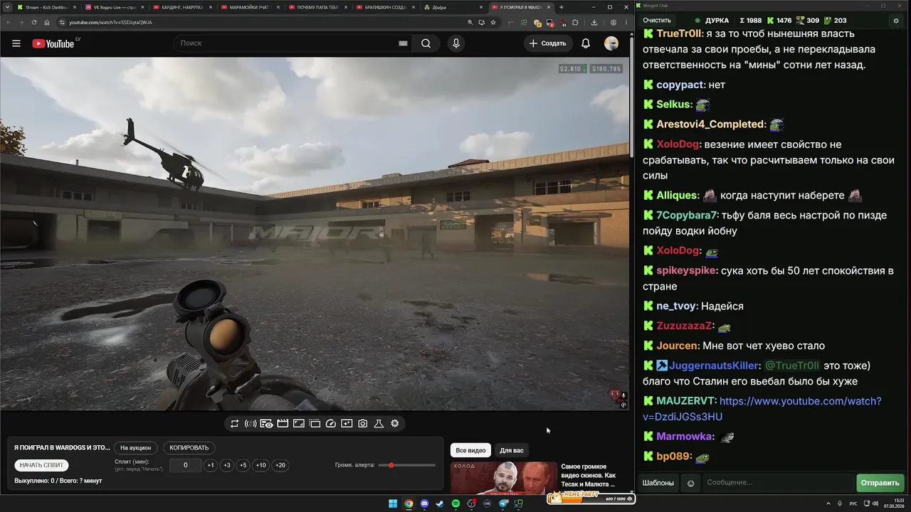Select the Для вас filter chip
The image size is (911, 512).
511,450
